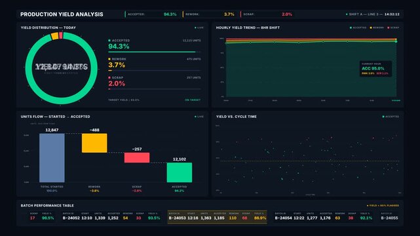Click the 12:16 start time of B-24053

[x=193, y=218]
